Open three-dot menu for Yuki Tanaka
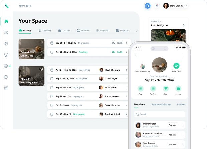The width and height of the screenshot is (207, 149). pos(182,144)
